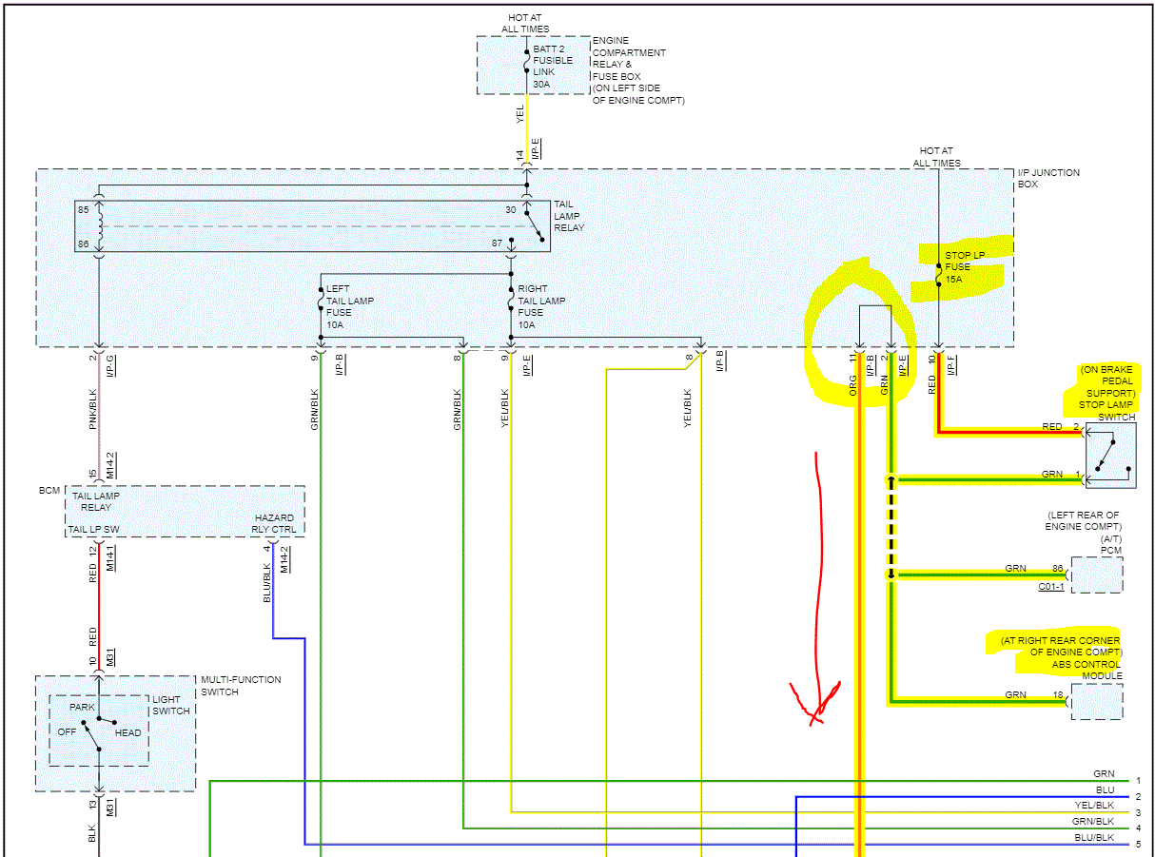1155x857 pixels.
Task: Select the stop lamp switch symbol
Action: point(1110,456)
